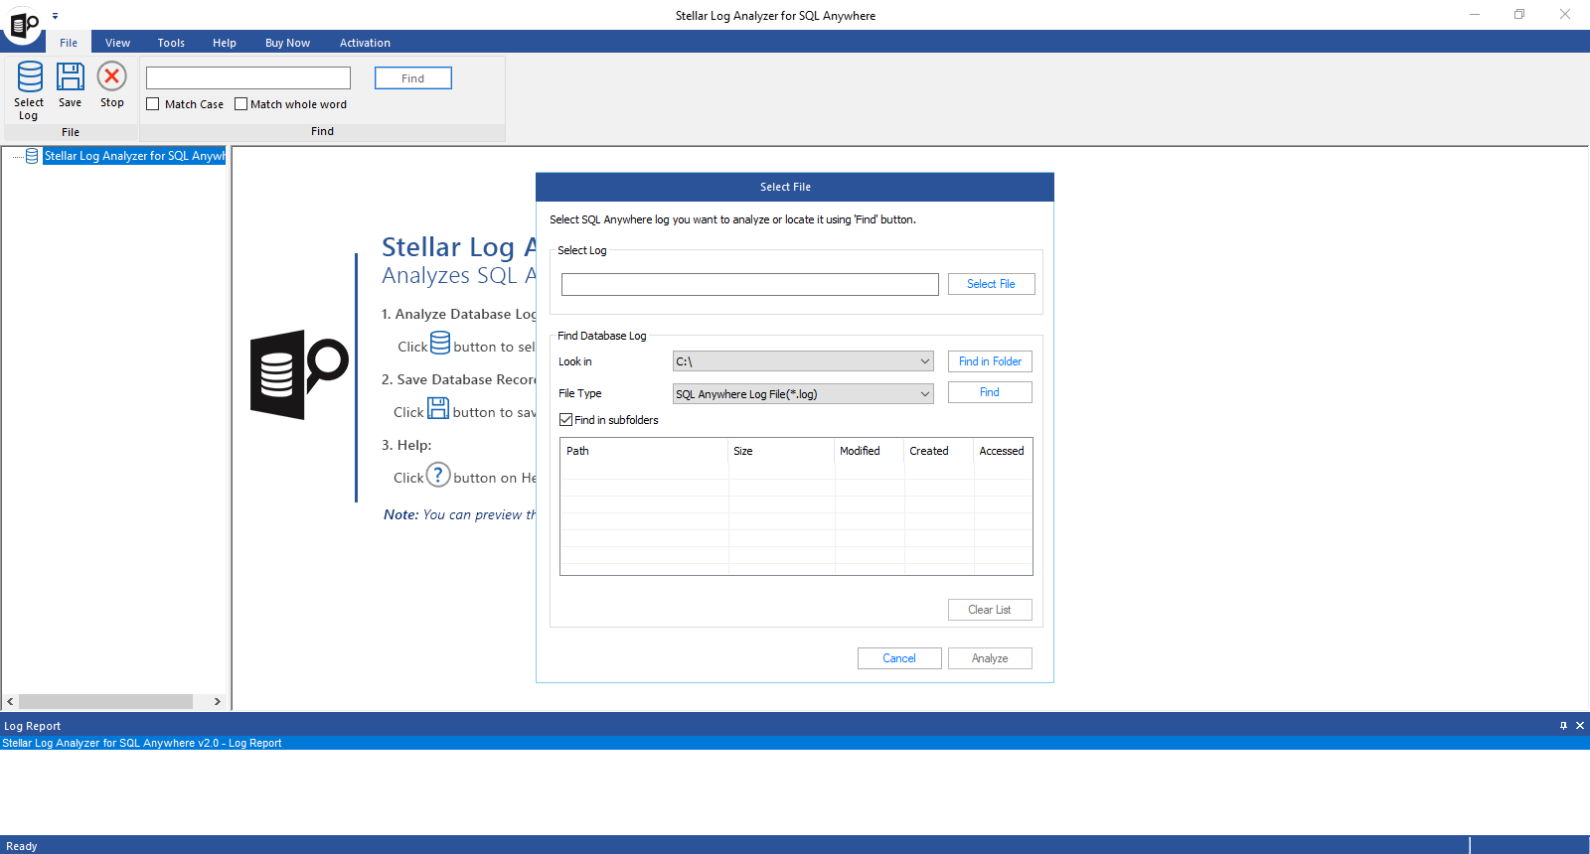The width and height of the screenshot is (1590, 854).
Task: Click the save icon in step 2 instructions
Action: coord(438,408)
